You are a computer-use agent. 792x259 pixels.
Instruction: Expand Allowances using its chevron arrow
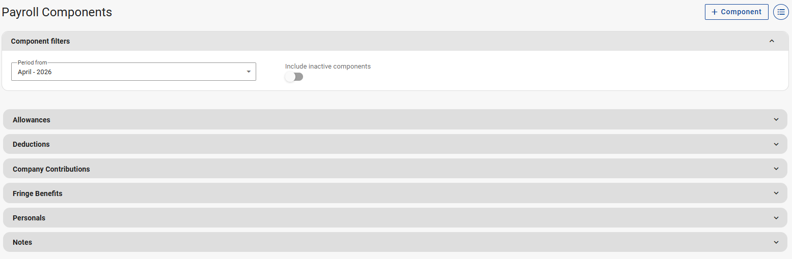(776, 120)
